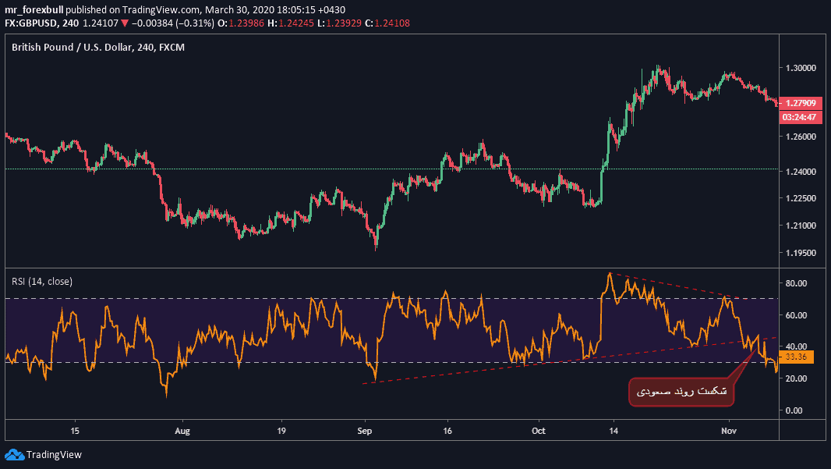This screenshot has width=831, height=469.
Task: Select the current price label 1.27909
Action: point(801,103)
